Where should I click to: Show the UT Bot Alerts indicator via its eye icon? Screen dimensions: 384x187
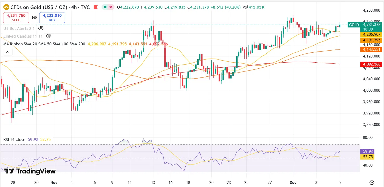[41, 28]
